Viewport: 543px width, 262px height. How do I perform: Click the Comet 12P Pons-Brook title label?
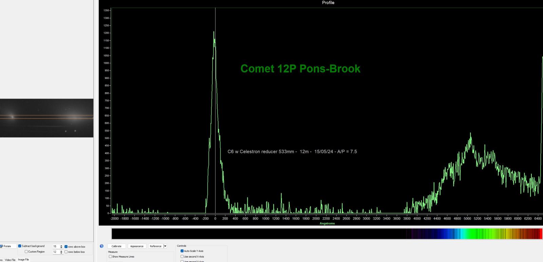click(x=300, y=68)
